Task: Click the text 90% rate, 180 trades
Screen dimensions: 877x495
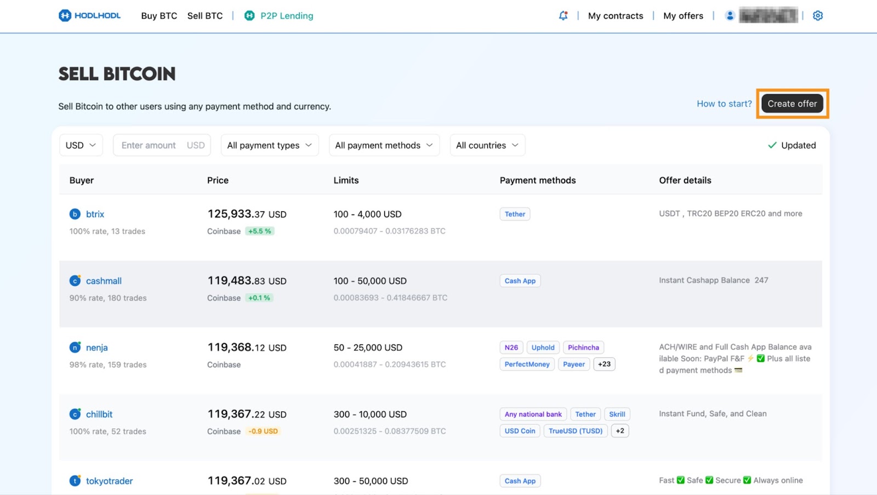Action: (x=108, y=298)
